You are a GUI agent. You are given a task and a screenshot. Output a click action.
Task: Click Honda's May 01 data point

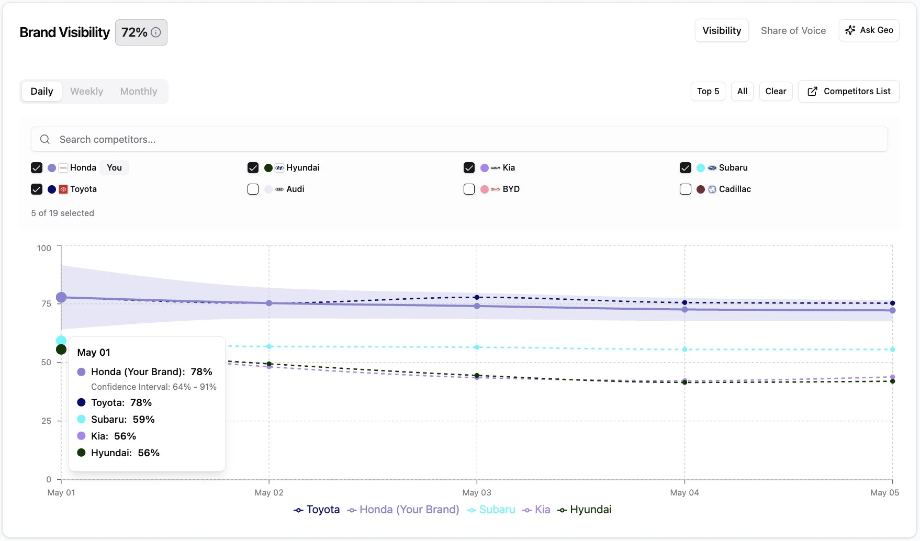tap(61, 297)
